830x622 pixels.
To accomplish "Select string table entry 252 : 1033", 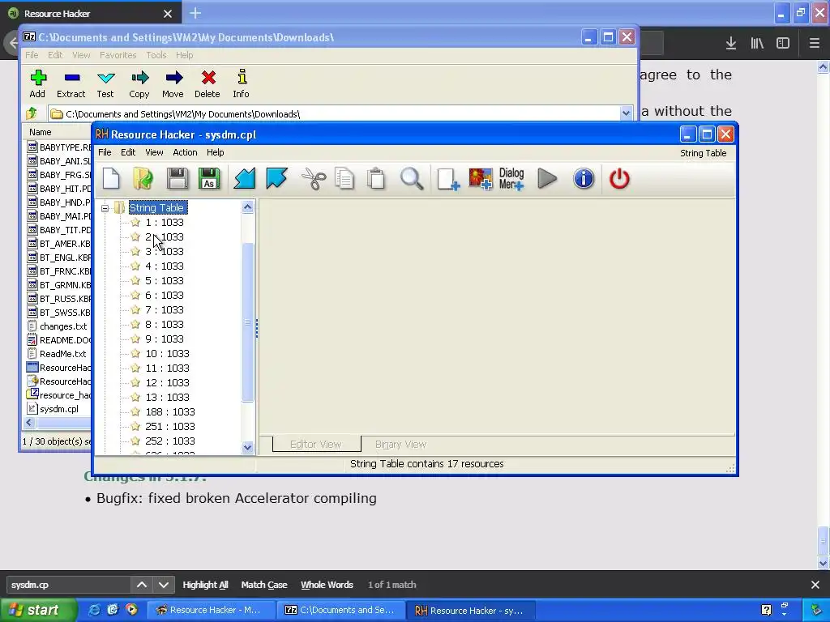I will (170, 441).
